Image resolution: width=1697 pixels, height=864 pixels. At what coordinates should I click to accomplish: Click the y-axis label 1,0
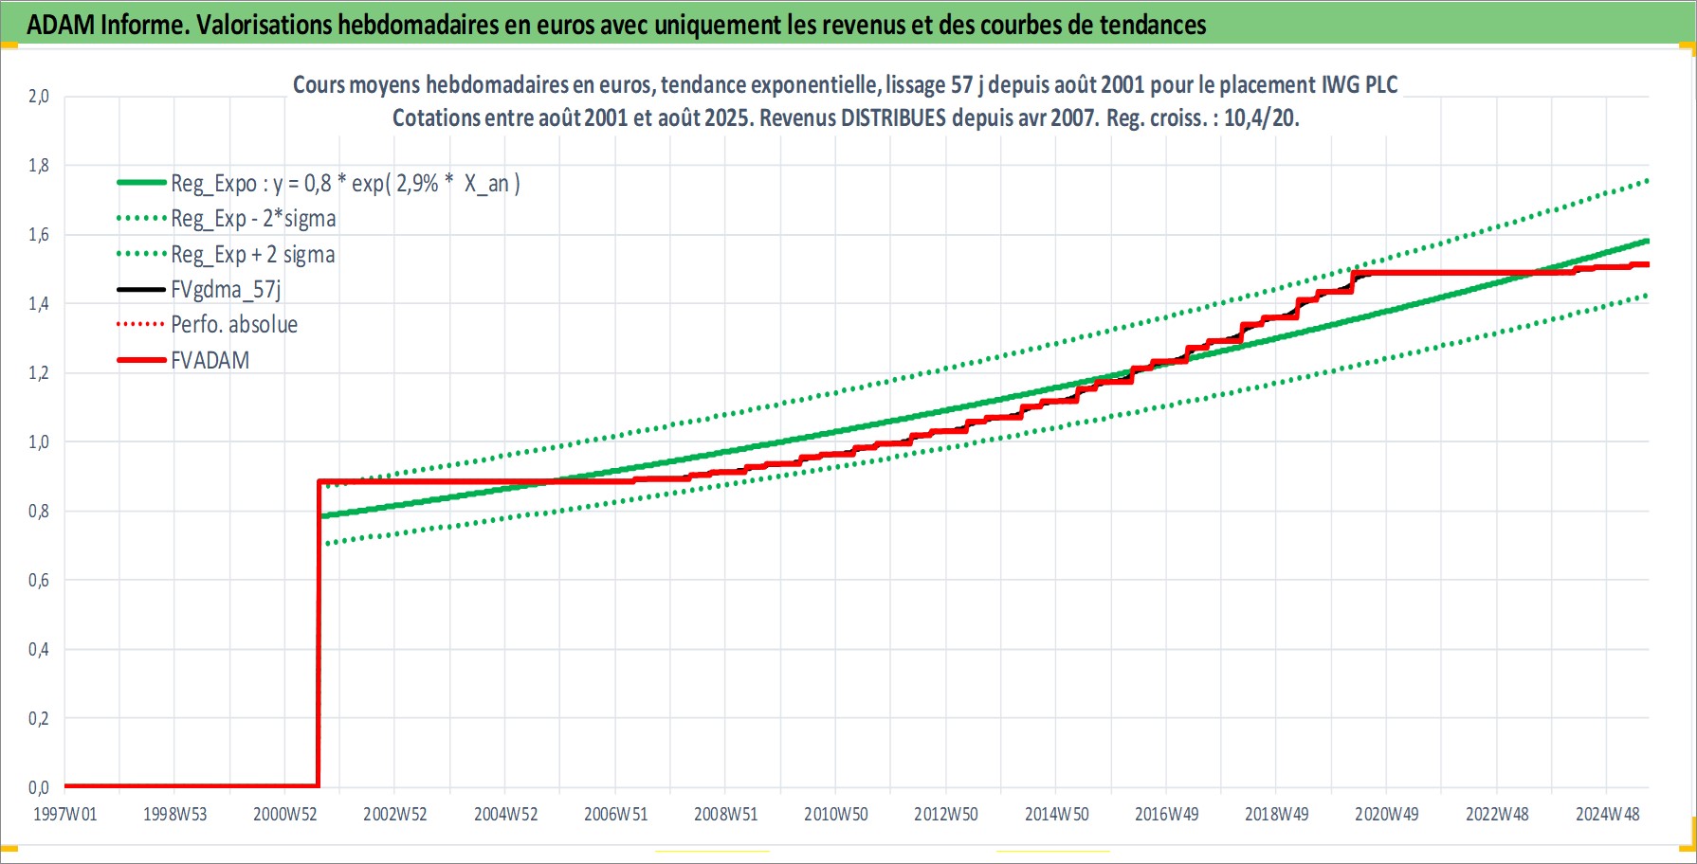(x=38, y=441)
